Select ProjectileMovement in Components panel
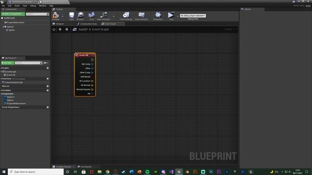The width and height of the screenshot is (312, 175). (x=16, y=22)
